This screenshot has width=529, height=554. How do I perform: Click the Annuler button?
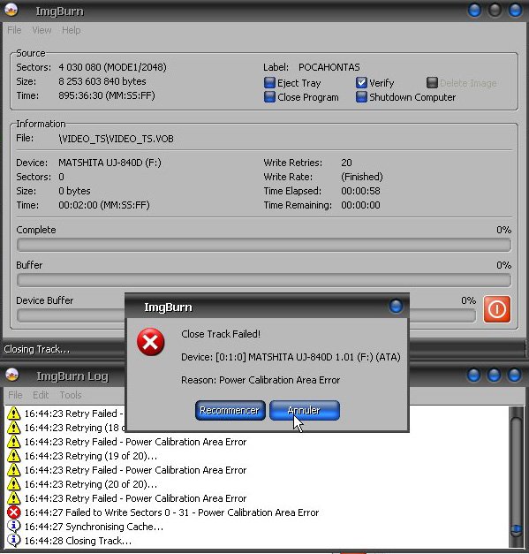(305, 410)
